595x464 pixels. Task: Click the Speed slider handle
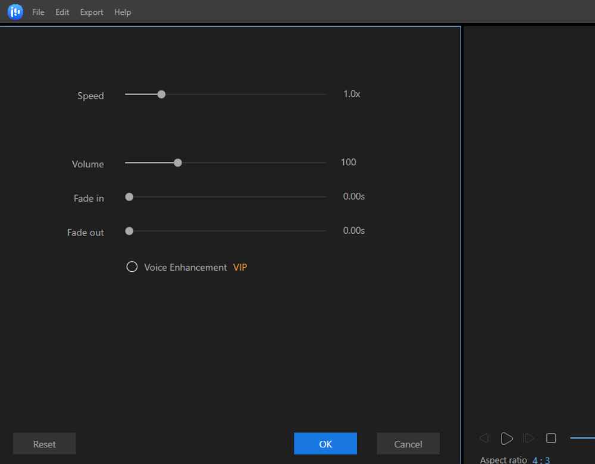tap(161, 94)
